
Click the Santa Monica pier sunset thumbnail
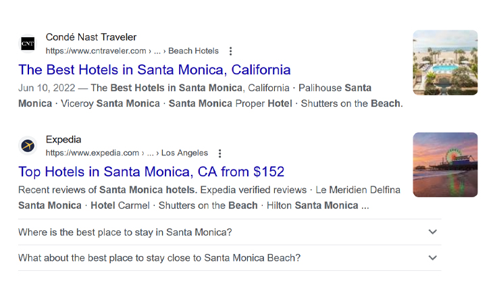pos(445,164)
